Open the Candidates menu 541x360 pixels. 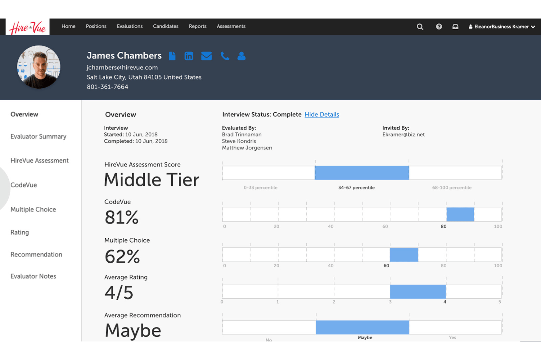point(166,26)
